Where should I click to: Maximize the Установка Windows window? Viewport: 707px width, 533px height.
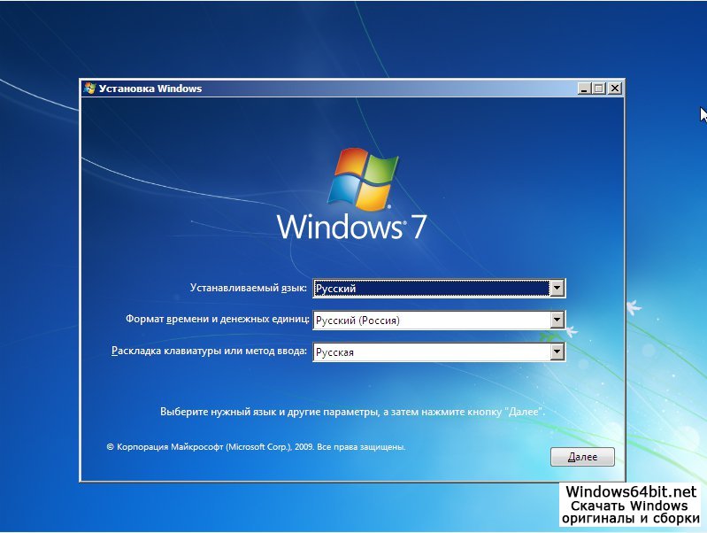[599, 89]
